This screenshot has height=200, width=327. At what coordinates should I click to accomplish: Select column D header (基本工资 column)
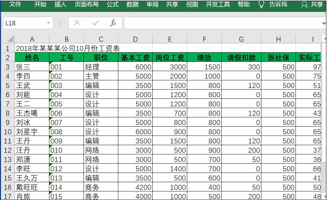(135, 39)
